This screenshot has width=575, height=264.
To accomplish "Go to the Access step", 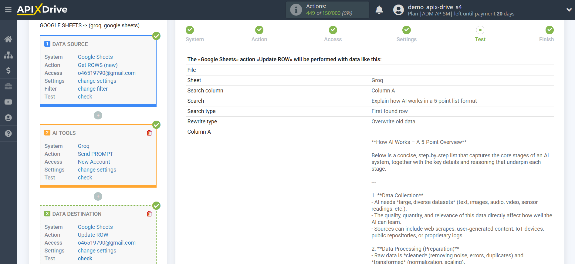I will point(333,30).
